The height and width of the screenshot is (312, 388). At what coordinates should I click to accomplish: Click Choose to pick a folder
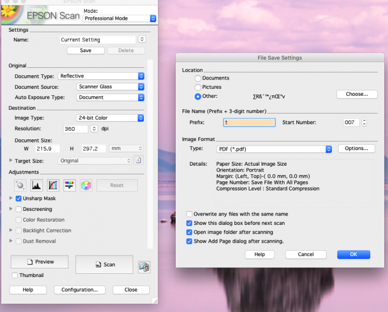click(357, 94)
